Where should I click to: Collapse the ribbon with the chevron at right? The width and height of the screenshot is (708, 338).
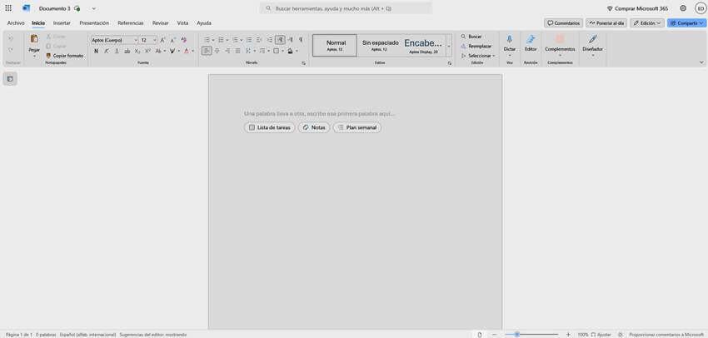[x=701, y=62]
